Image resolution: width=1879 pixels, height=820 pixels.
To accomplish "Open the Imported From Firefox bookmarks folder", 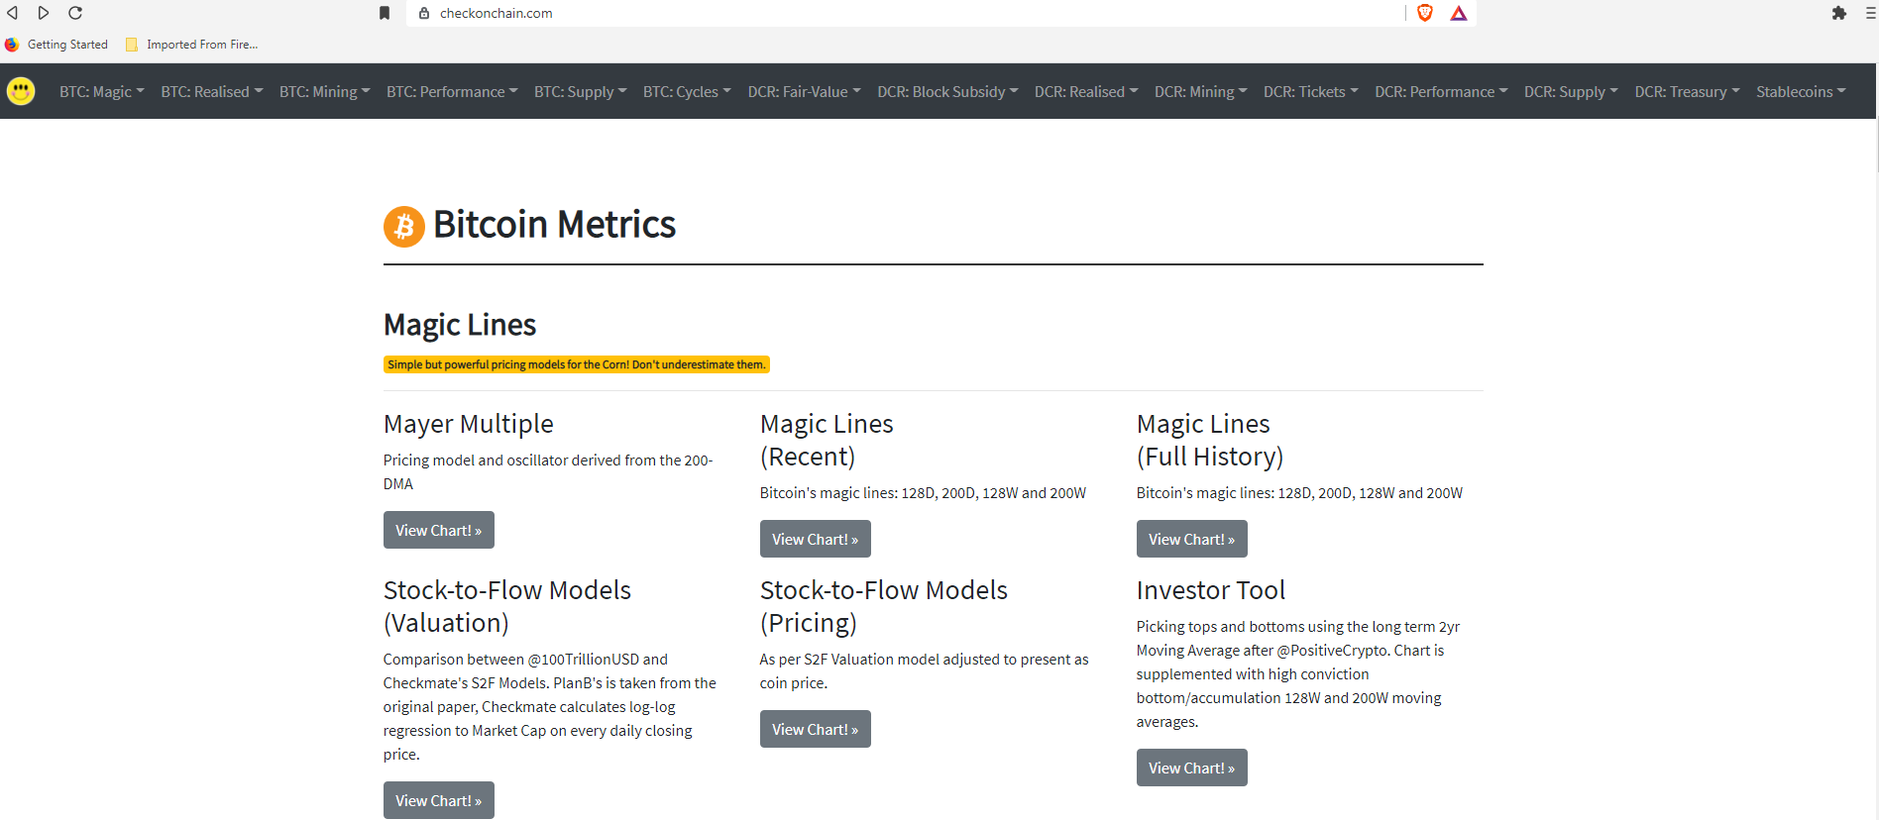I will pos(192,45).
